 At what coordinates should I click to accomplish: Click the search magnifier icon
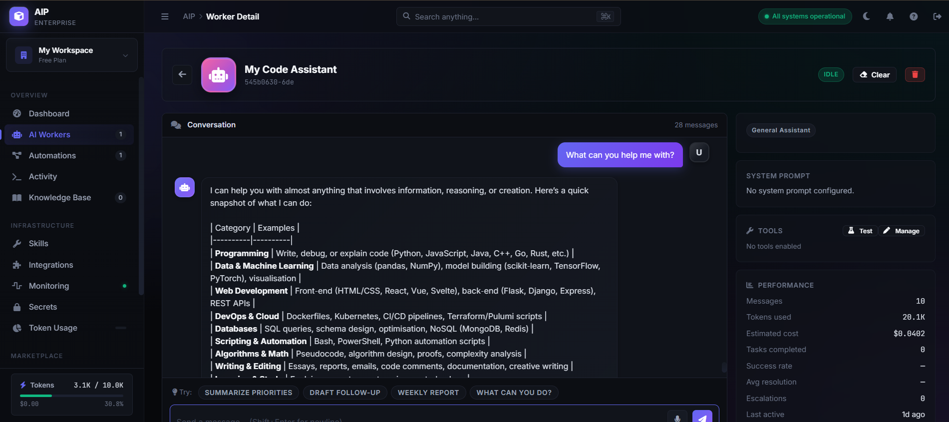click(x=407, y=16)
